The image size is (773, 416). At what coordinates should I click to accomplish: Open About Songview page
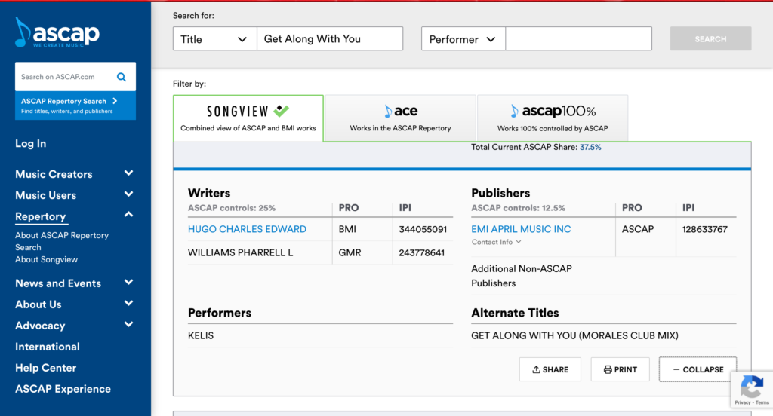46,259
